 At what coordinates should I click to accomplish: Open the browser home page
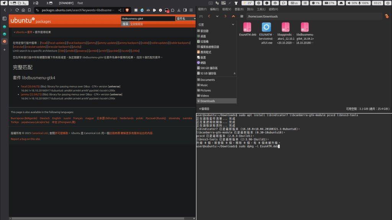23,10
